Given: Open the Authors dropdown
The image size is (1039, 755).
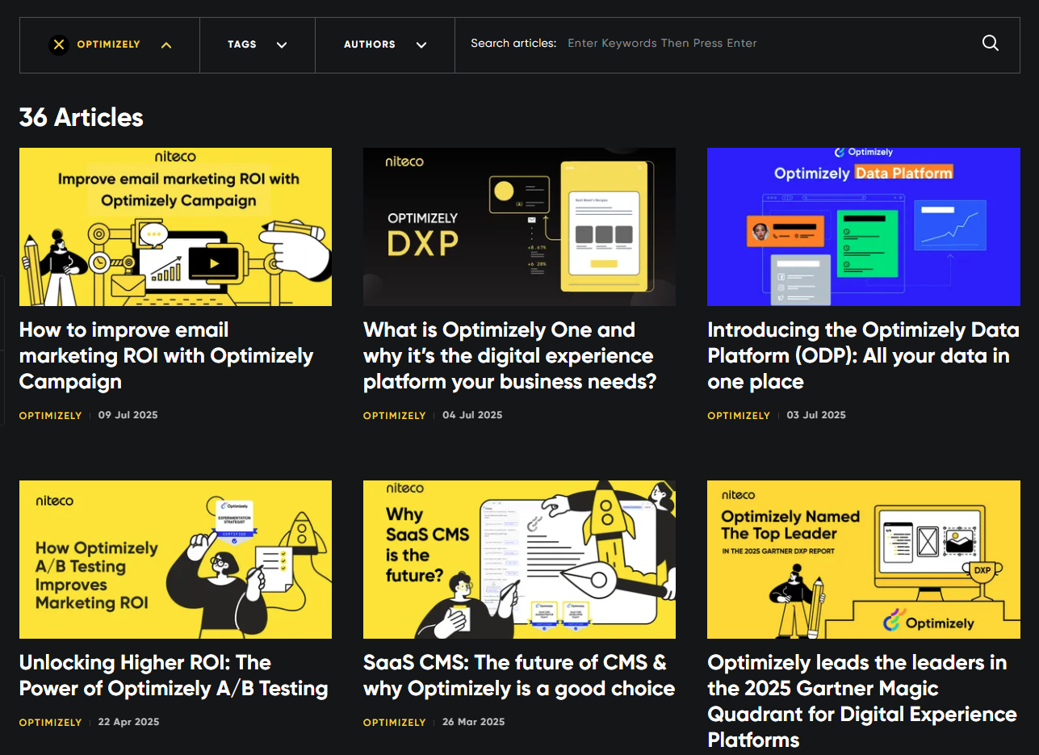Looking at the screenshot, I should (385, 44).
